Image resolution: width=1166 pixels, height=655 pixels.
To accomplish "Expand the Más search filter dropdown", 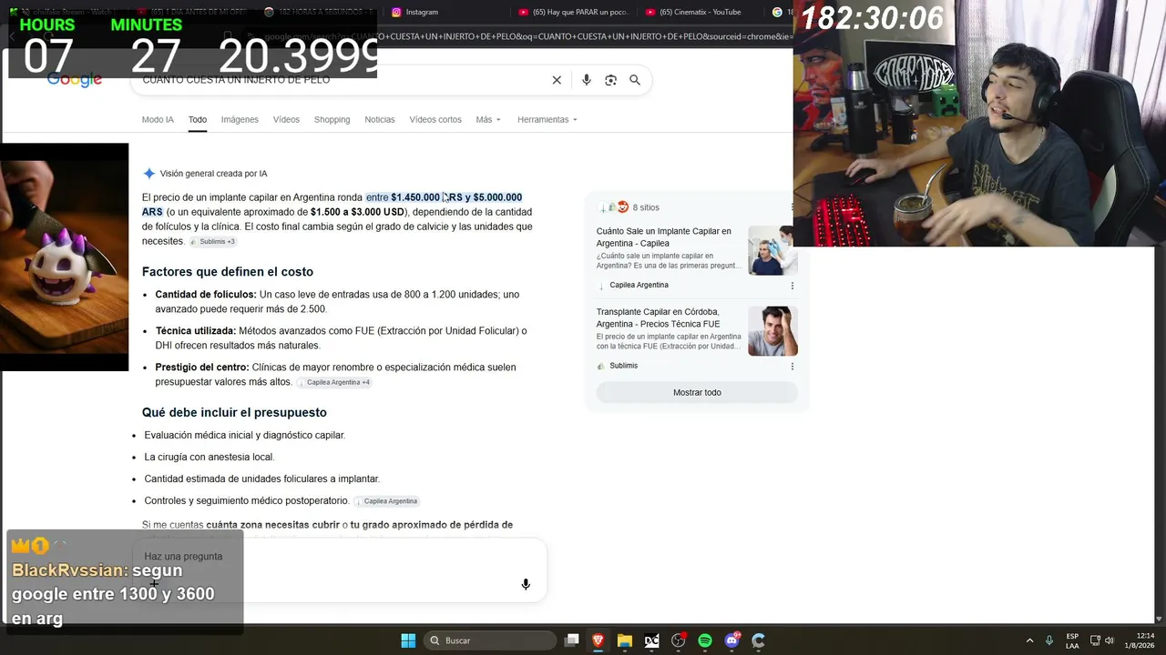I will click(x=488, y=120).
